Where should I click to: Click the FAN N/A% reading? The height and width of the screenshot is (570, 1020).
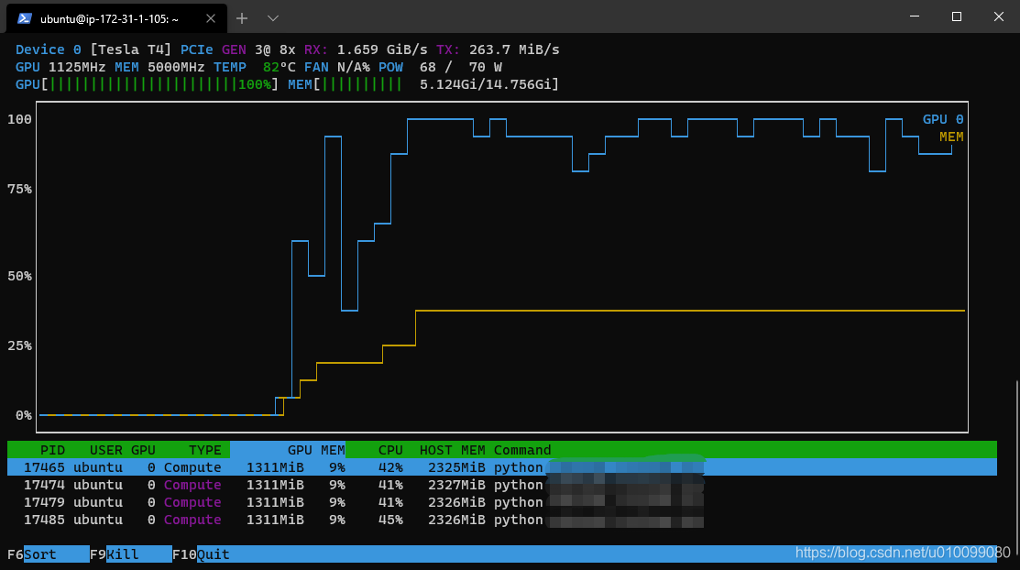pos(337,67)
